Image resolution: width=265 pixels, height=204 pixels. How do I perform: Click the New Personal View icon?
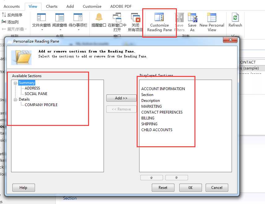pyautogui.click(x=212, y=17)
